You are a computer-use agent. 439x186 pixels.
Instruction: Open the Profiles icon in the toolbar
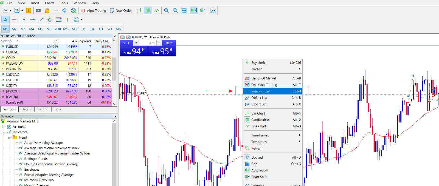pyautogui.click(x=17, y=10)
